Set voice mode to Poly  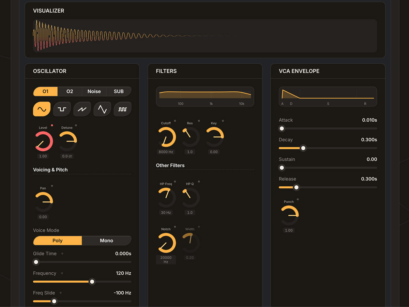[x=57, y=241]
